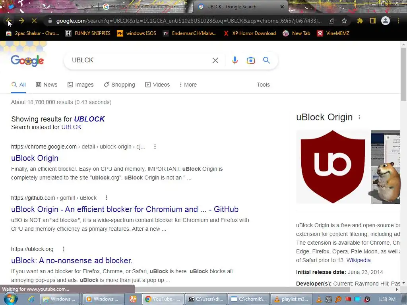Open the Chrome profile avatar menu
The height and width of the screenshot is (305, 407).
(x=386, y=21)
